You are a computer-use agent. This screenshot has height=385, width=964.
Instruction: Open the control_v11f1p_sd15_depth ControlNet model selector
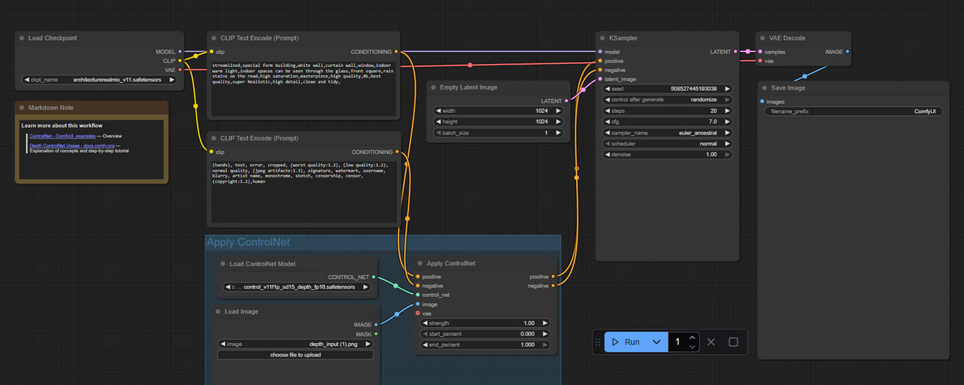[297, 286]
